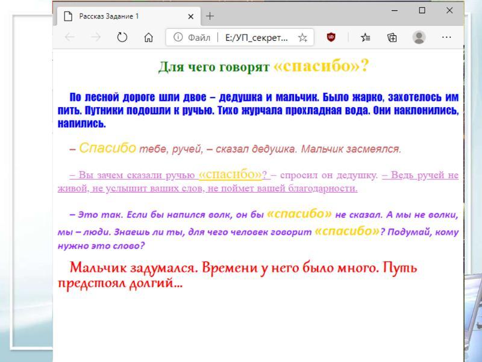Viewport: 482px width, 362px height.
Task: Click the address bar URL E:/УП_секрет...
Action: pos(257,38)
